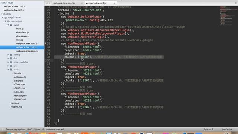
Task: Open the .gitignore file
Action: pyautogui.click(x=18, y=81)
